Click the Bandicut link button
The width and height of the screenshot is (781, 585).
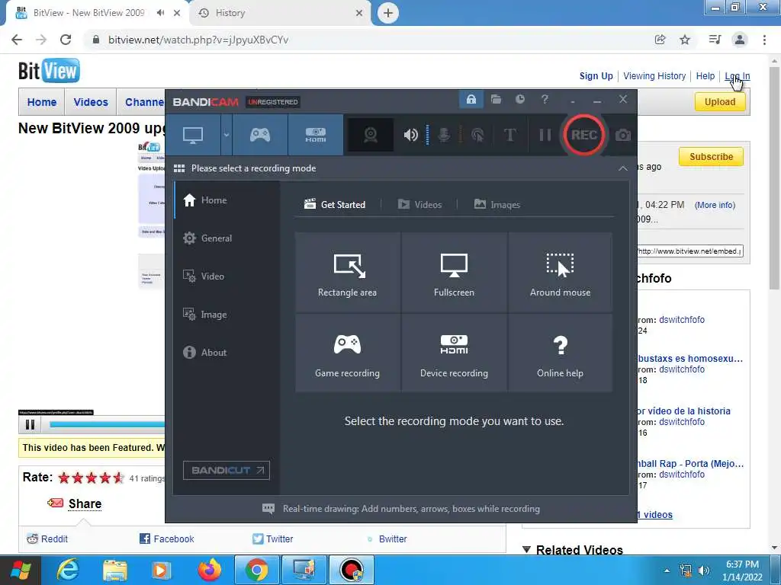click(226, 471)
